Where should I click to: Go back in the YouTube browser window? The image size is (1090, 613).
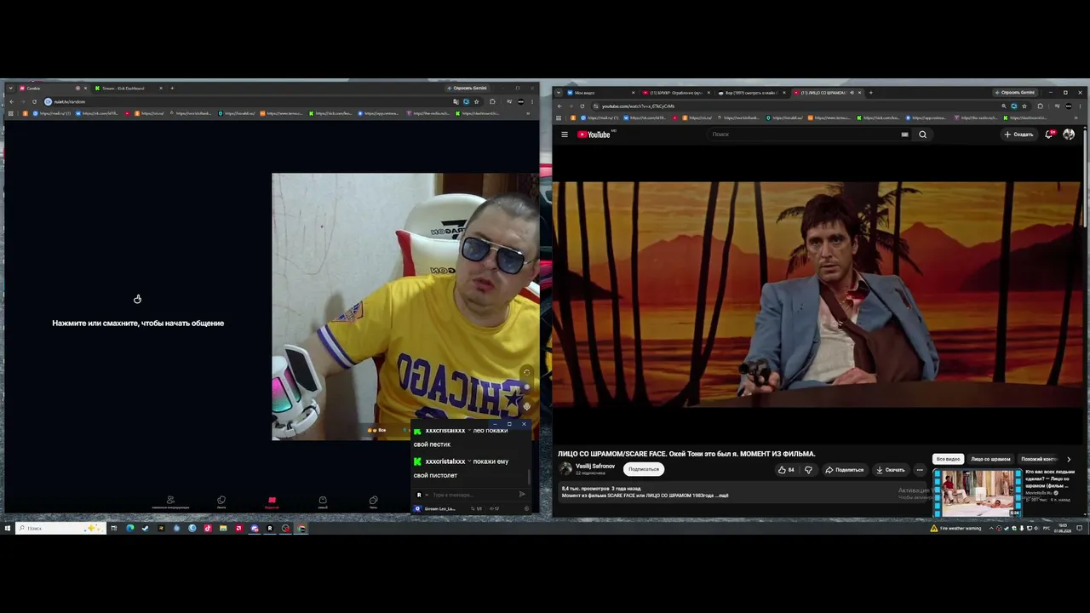pyautogui.click(x=559, y=106)
